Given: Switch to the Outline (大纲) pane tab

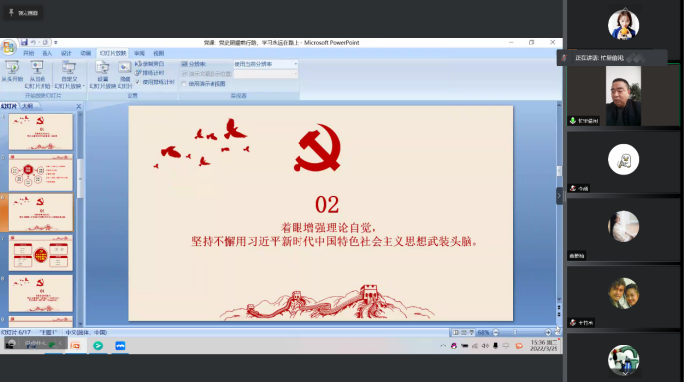Looking at the screenshot, I should (27, 106).
